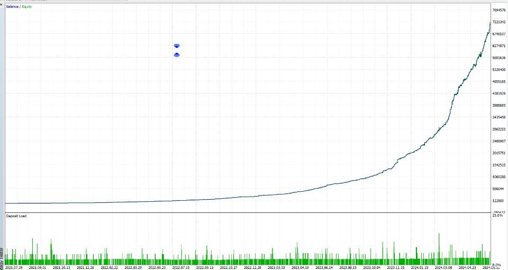Click the 2022.07.15 date label

(181, 268)
